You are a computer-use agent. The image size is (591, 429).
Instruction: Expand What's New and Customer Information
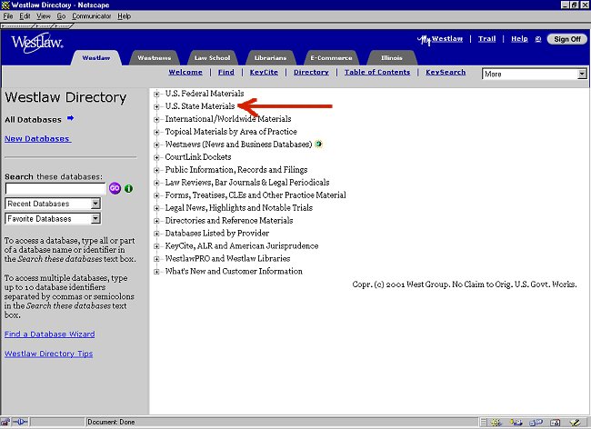[x=156, y=272]
